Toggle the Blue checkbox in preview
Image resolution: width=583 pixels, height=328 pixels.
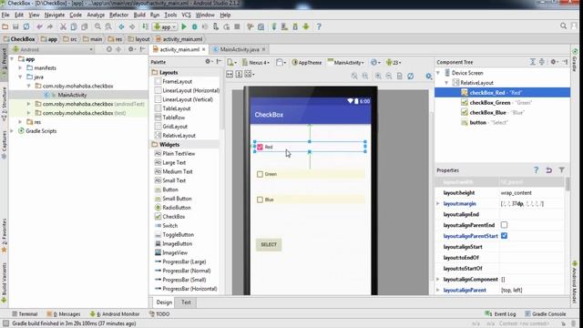(x=260, y=200)
